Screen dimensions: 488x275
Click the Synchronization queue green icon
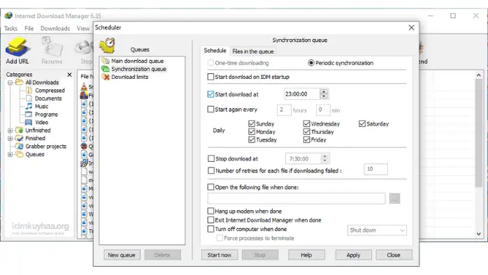point(106,69)
